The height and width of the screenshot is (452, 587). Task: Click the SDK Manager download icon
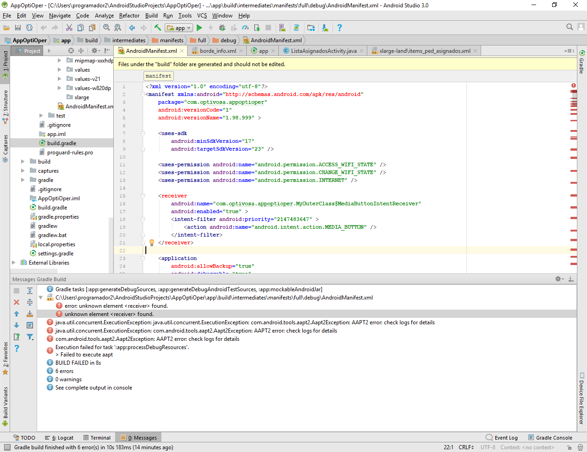[325, 28]
